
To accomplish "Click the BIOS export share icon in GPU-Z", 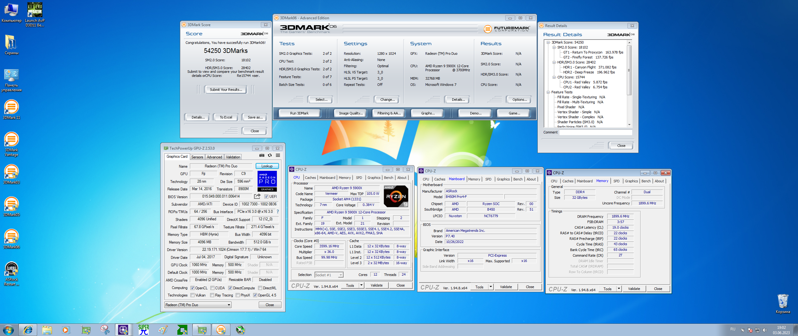I will point(257,196).
